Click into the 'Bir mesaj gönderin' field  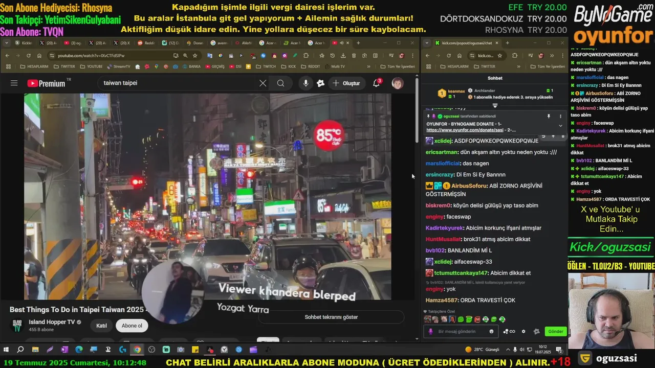coord(460,331)
